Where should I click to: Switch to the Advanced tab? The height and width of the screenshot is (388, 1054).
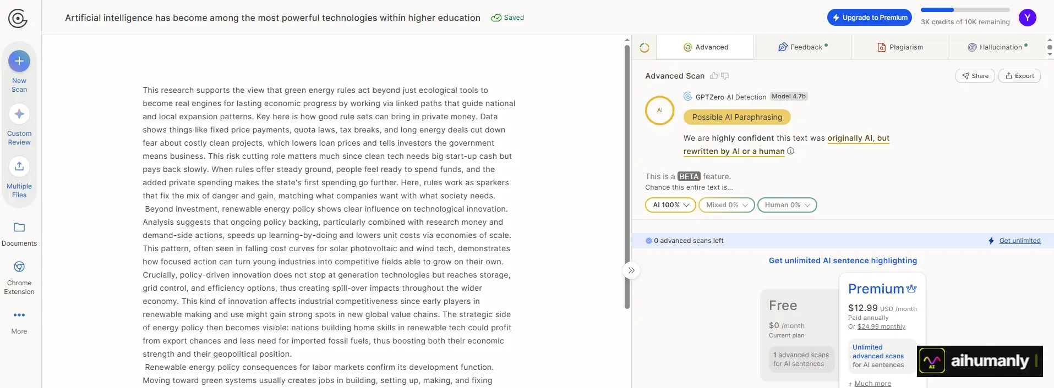pos(706,47)
